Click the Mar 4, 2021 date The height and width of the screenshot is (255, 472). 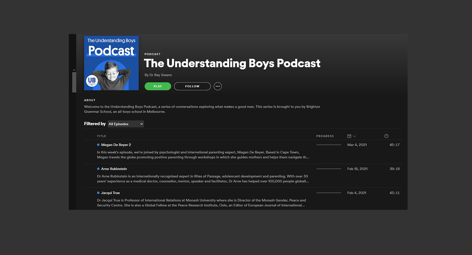pyautogui.click(x=357, y=145)
